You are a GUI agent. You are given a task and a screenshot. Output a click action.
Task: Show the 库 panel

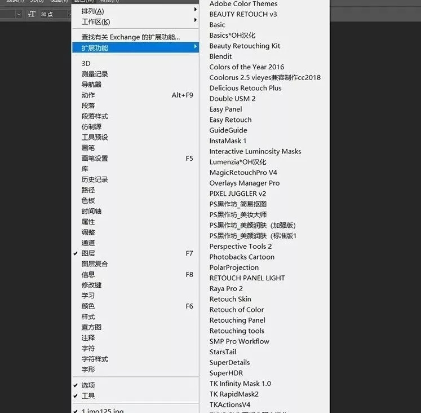pyautogui.click(x=136, y=169)
